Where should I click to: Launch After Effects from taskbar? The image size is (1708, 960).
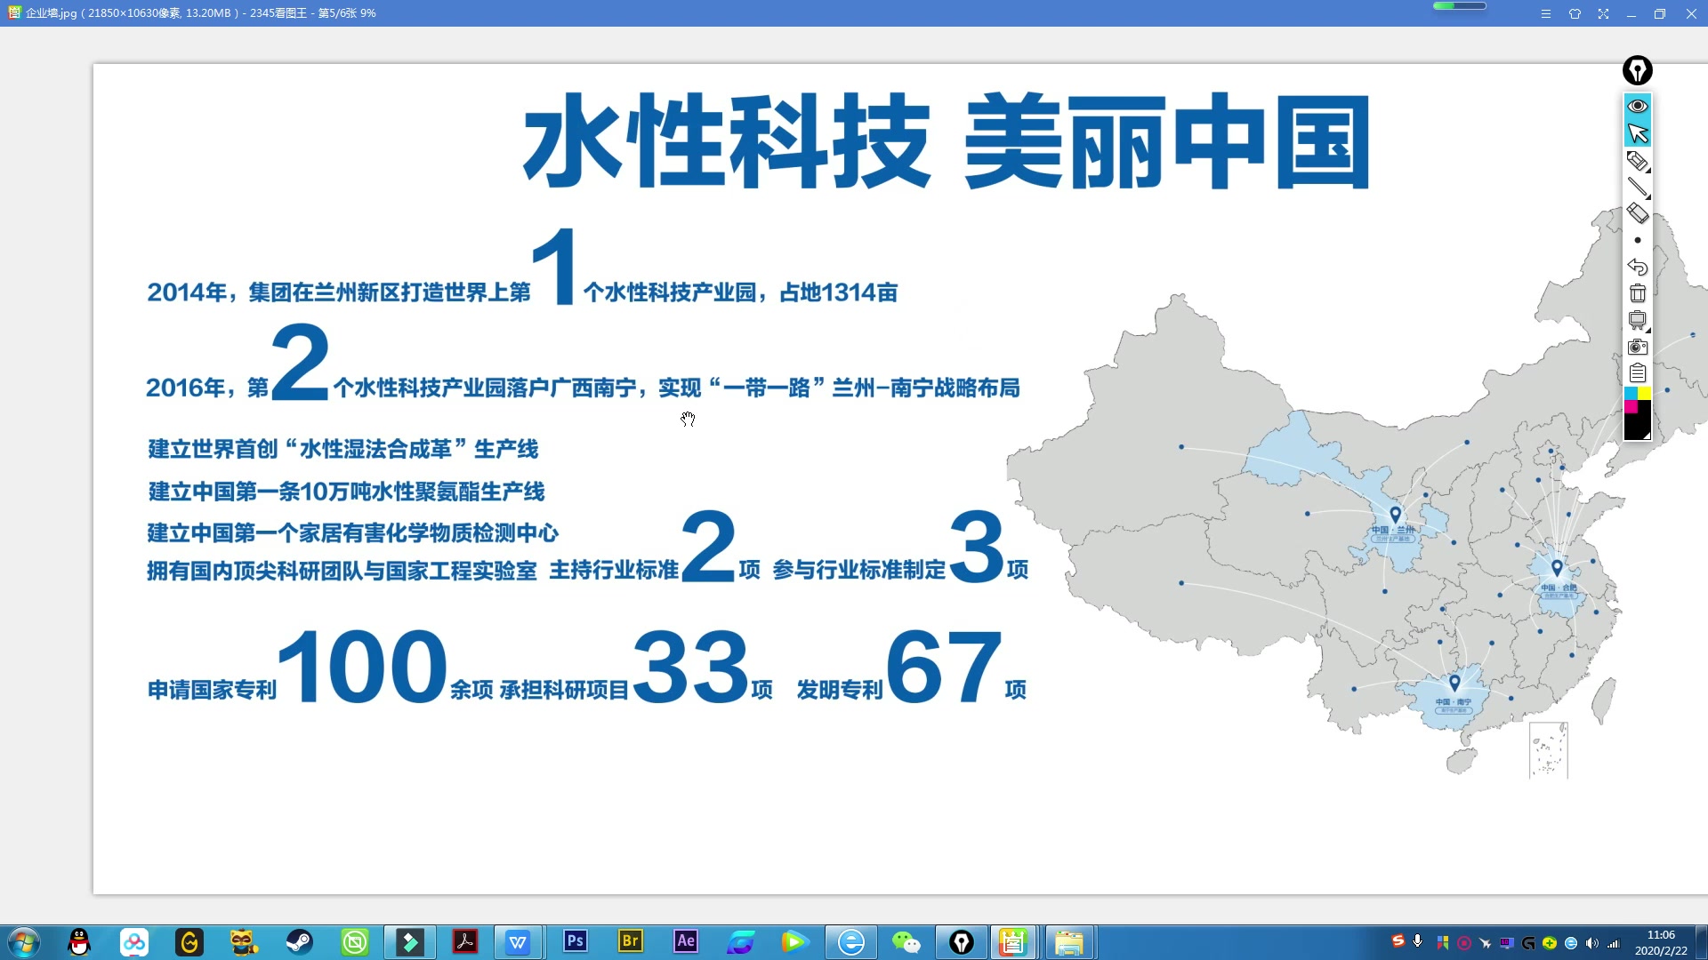tap(686, 941)
